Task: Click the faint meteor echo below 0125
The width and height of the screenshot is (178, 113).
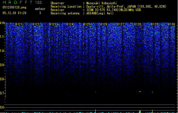Action: [95, 92]
